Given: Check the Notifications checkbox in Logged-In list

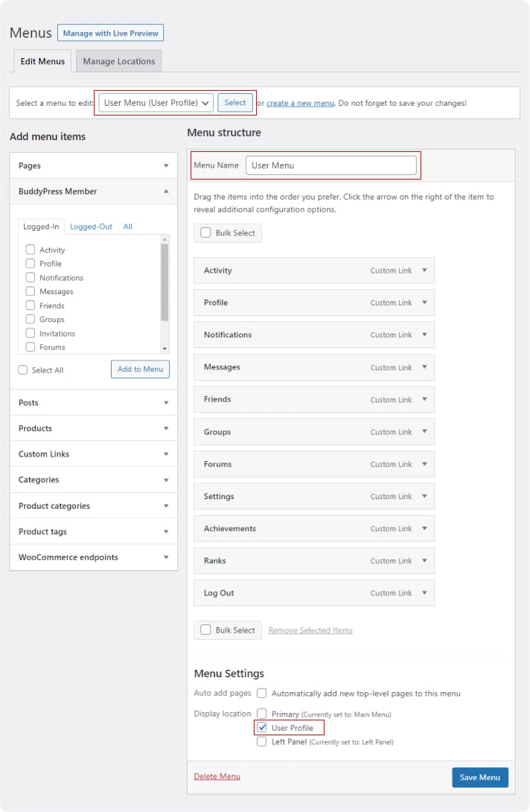Looking at the screenshot, I should point(31,277).
